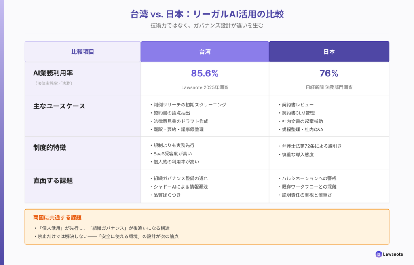Click 契約書レビュー bullet
414x265 pixels.
296,105
